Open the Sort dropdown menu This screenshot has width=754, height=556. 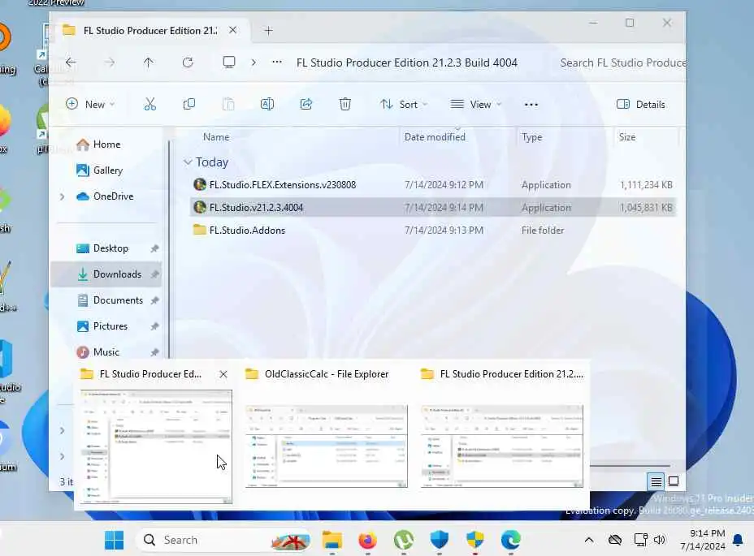pyautogui.click(x=403, y=104)
